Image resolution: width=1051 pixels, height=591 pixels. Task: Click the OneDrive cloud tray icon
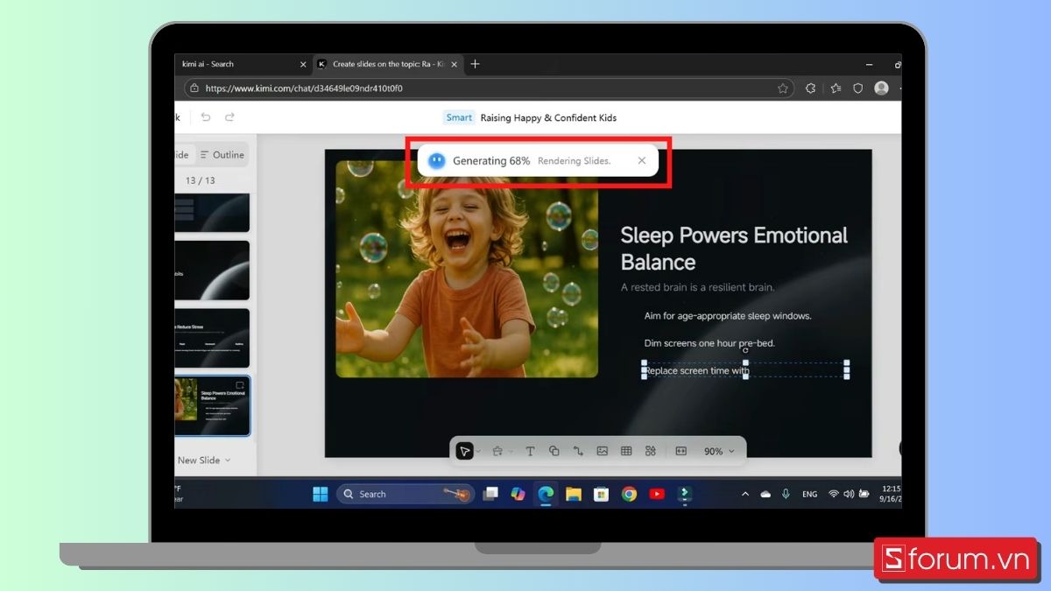tap(765, 494)
